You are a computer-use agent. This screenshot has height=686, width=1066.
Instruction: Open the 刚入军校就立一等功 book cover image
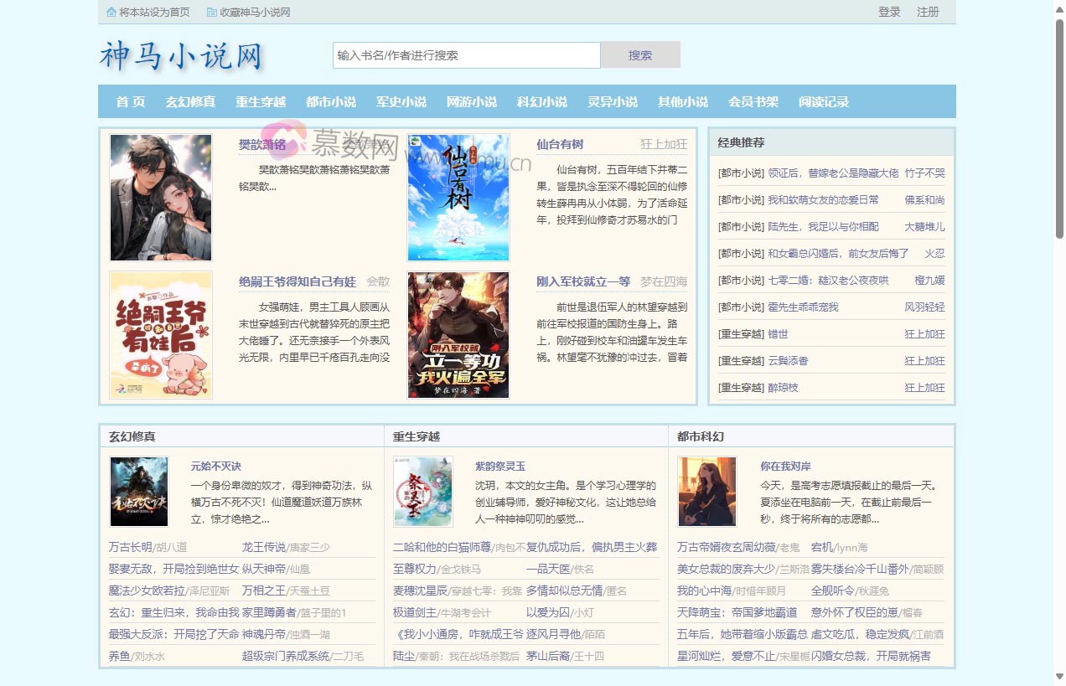pos(458,335)
